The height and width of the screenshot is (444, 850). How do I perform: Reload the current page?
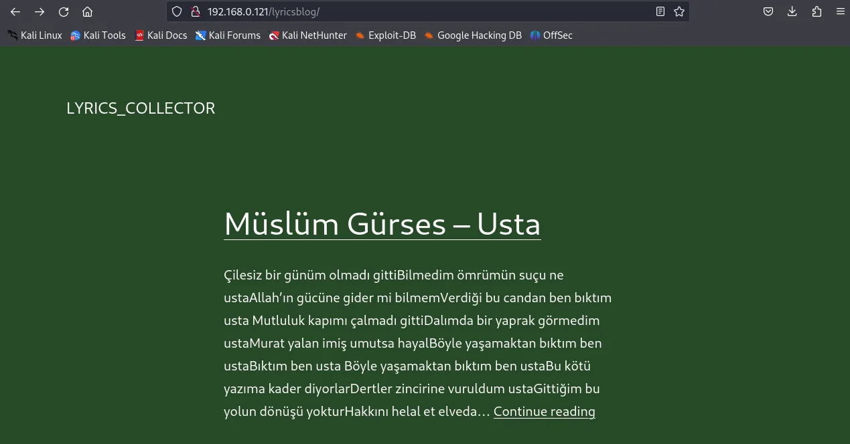click(64, 11)
